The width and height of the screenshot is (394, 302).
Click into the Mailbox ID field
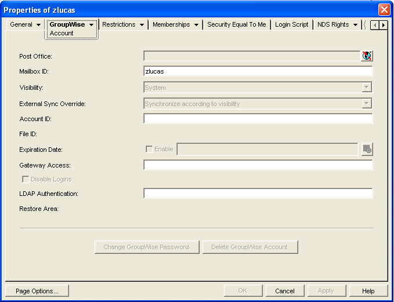pos(258,71)
